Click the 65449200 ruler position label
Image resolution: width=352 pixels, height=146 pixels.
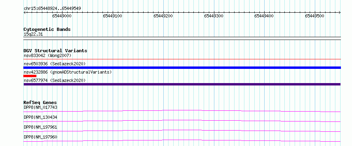(x=163, y=16)
